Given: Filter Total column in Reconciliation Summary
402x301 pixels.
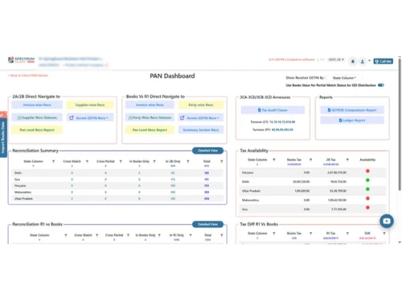Looking at the screenshot, I should pos(222,161).
